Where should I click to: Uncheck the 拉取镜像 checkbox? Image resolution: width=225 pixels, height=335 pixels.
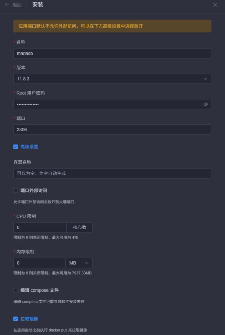pos(15,319)
